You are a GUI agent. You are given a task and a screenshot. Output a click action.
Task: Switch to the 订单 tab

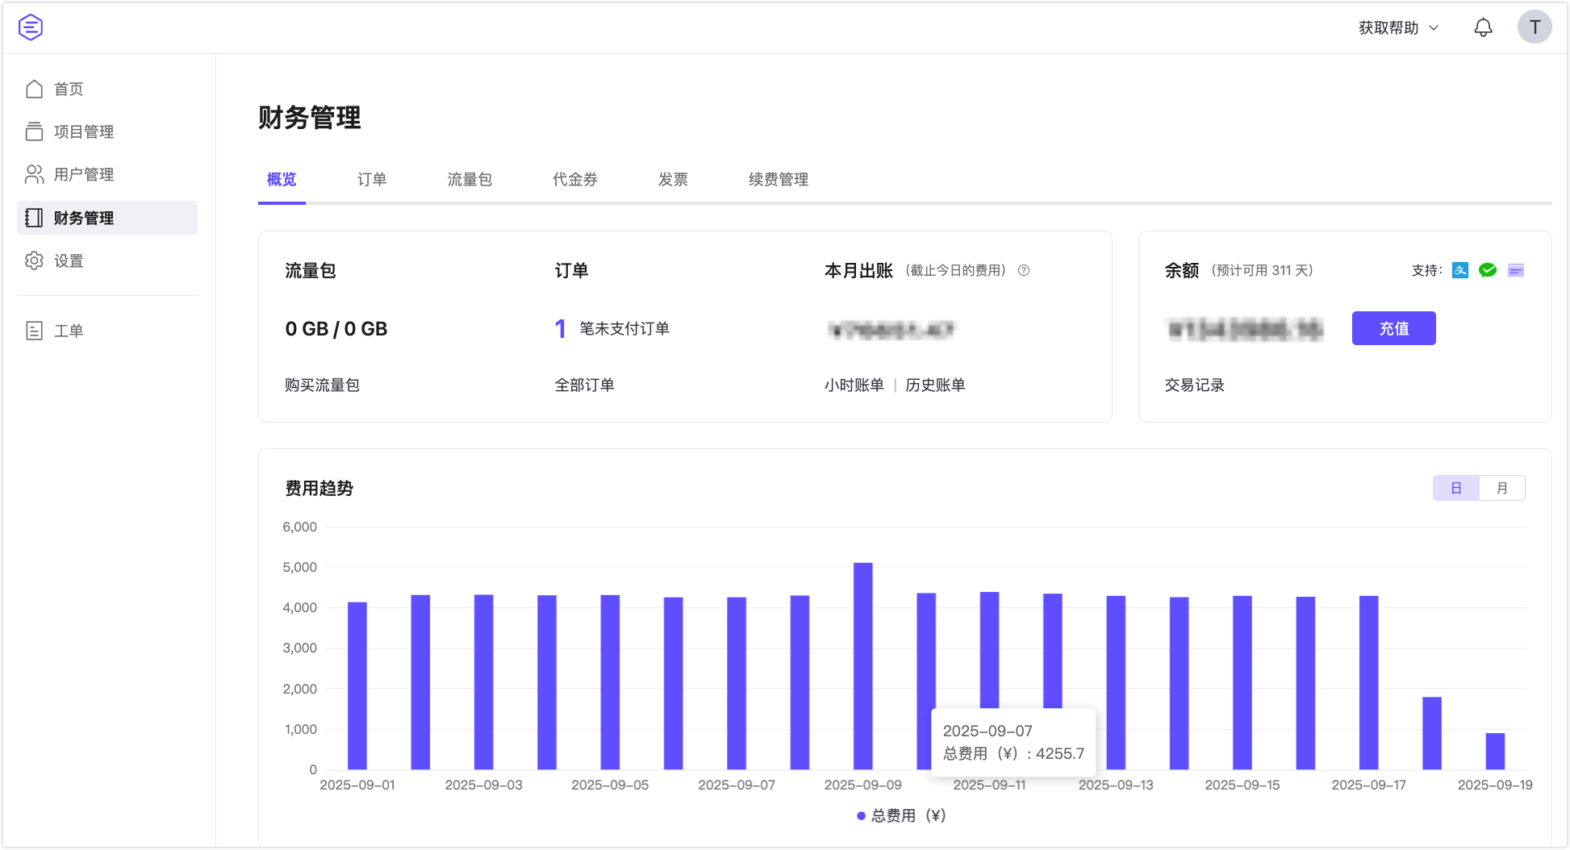point(372,179)
